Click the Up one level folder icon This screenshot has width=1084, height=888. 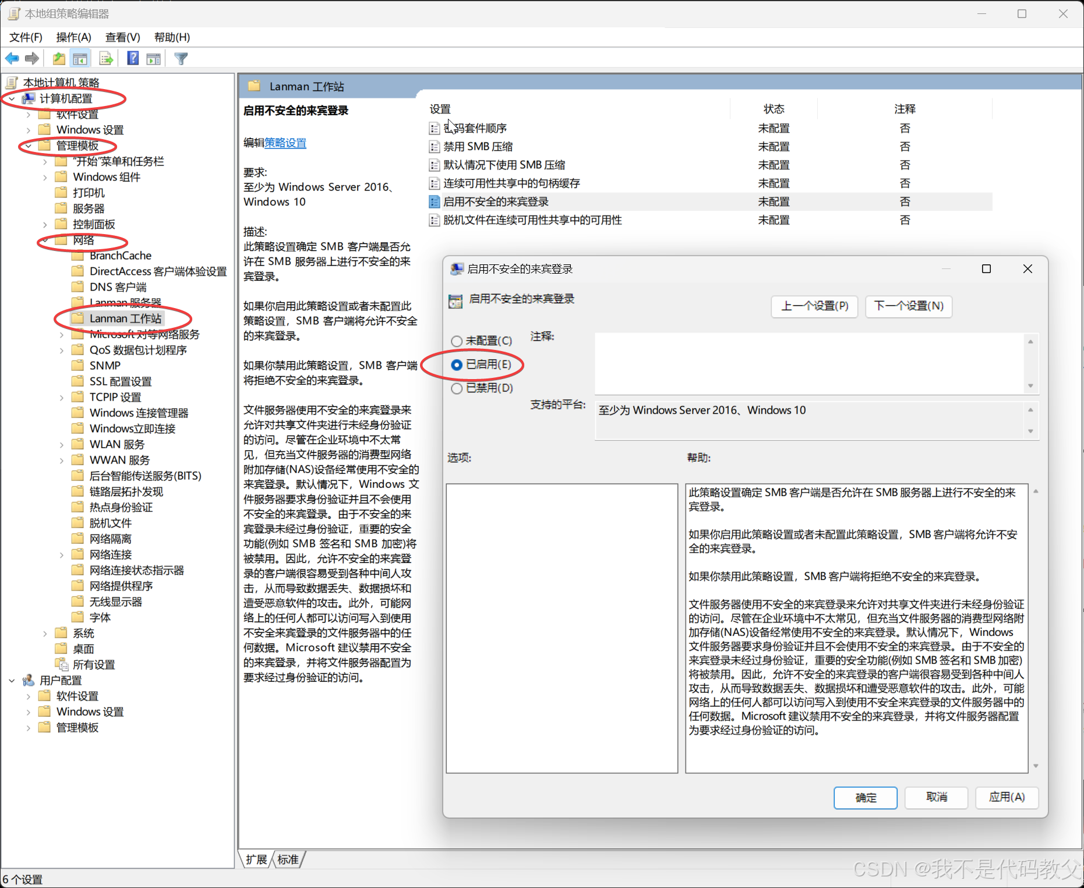click(59, 58)
